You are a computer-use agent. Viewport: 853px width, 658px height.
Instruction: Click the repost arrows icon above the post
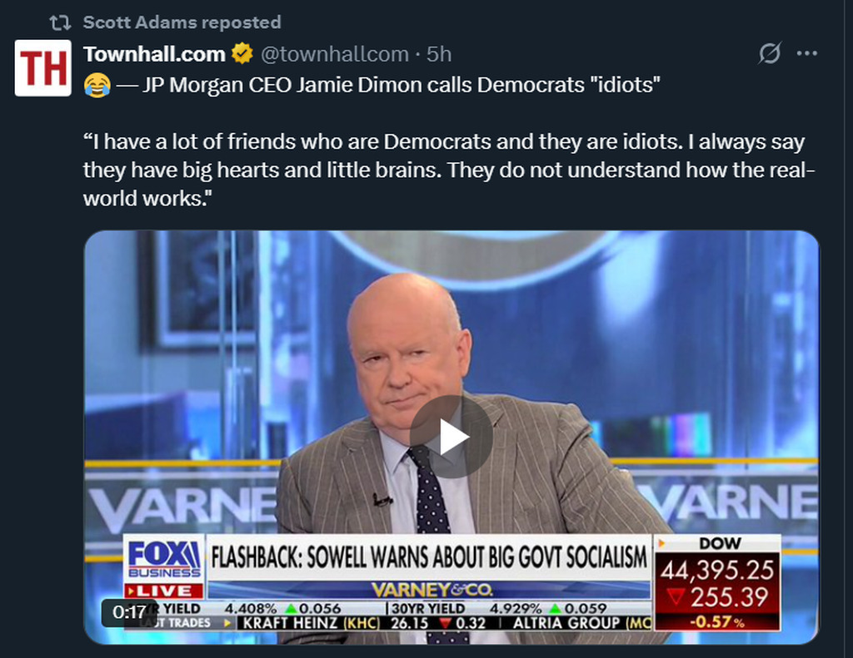(x=61, y=22)
